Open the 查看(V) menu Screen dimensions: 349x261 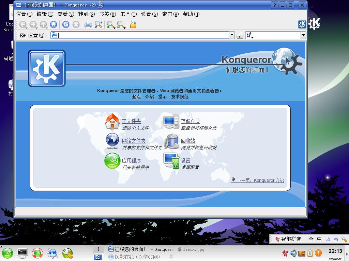66,14
